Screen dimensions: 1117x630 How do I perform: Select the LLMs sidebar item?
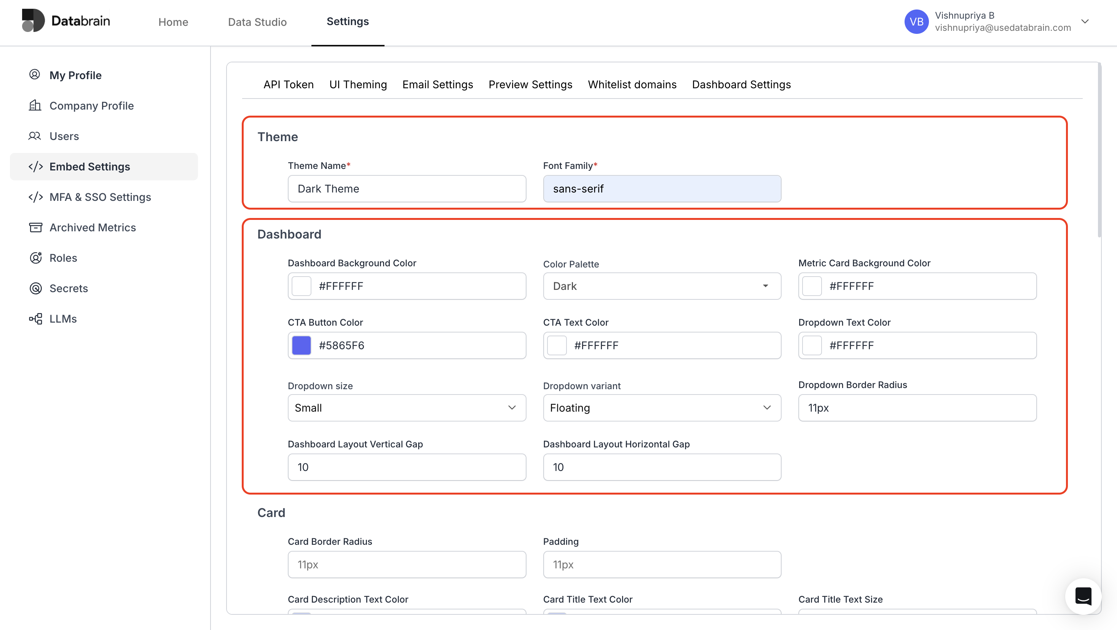63,318
